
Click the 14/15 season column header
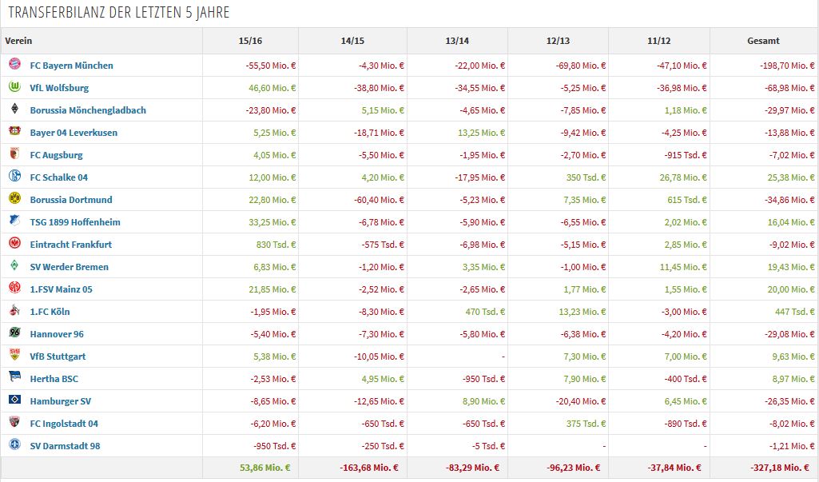(x=352, y=41)
